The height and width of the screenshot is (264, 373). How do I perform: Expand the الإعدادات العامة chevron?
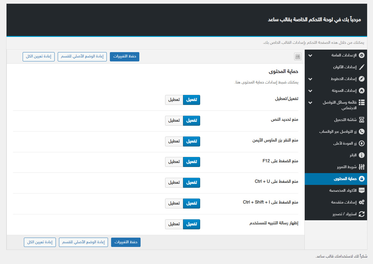click(x=310, y=56)
